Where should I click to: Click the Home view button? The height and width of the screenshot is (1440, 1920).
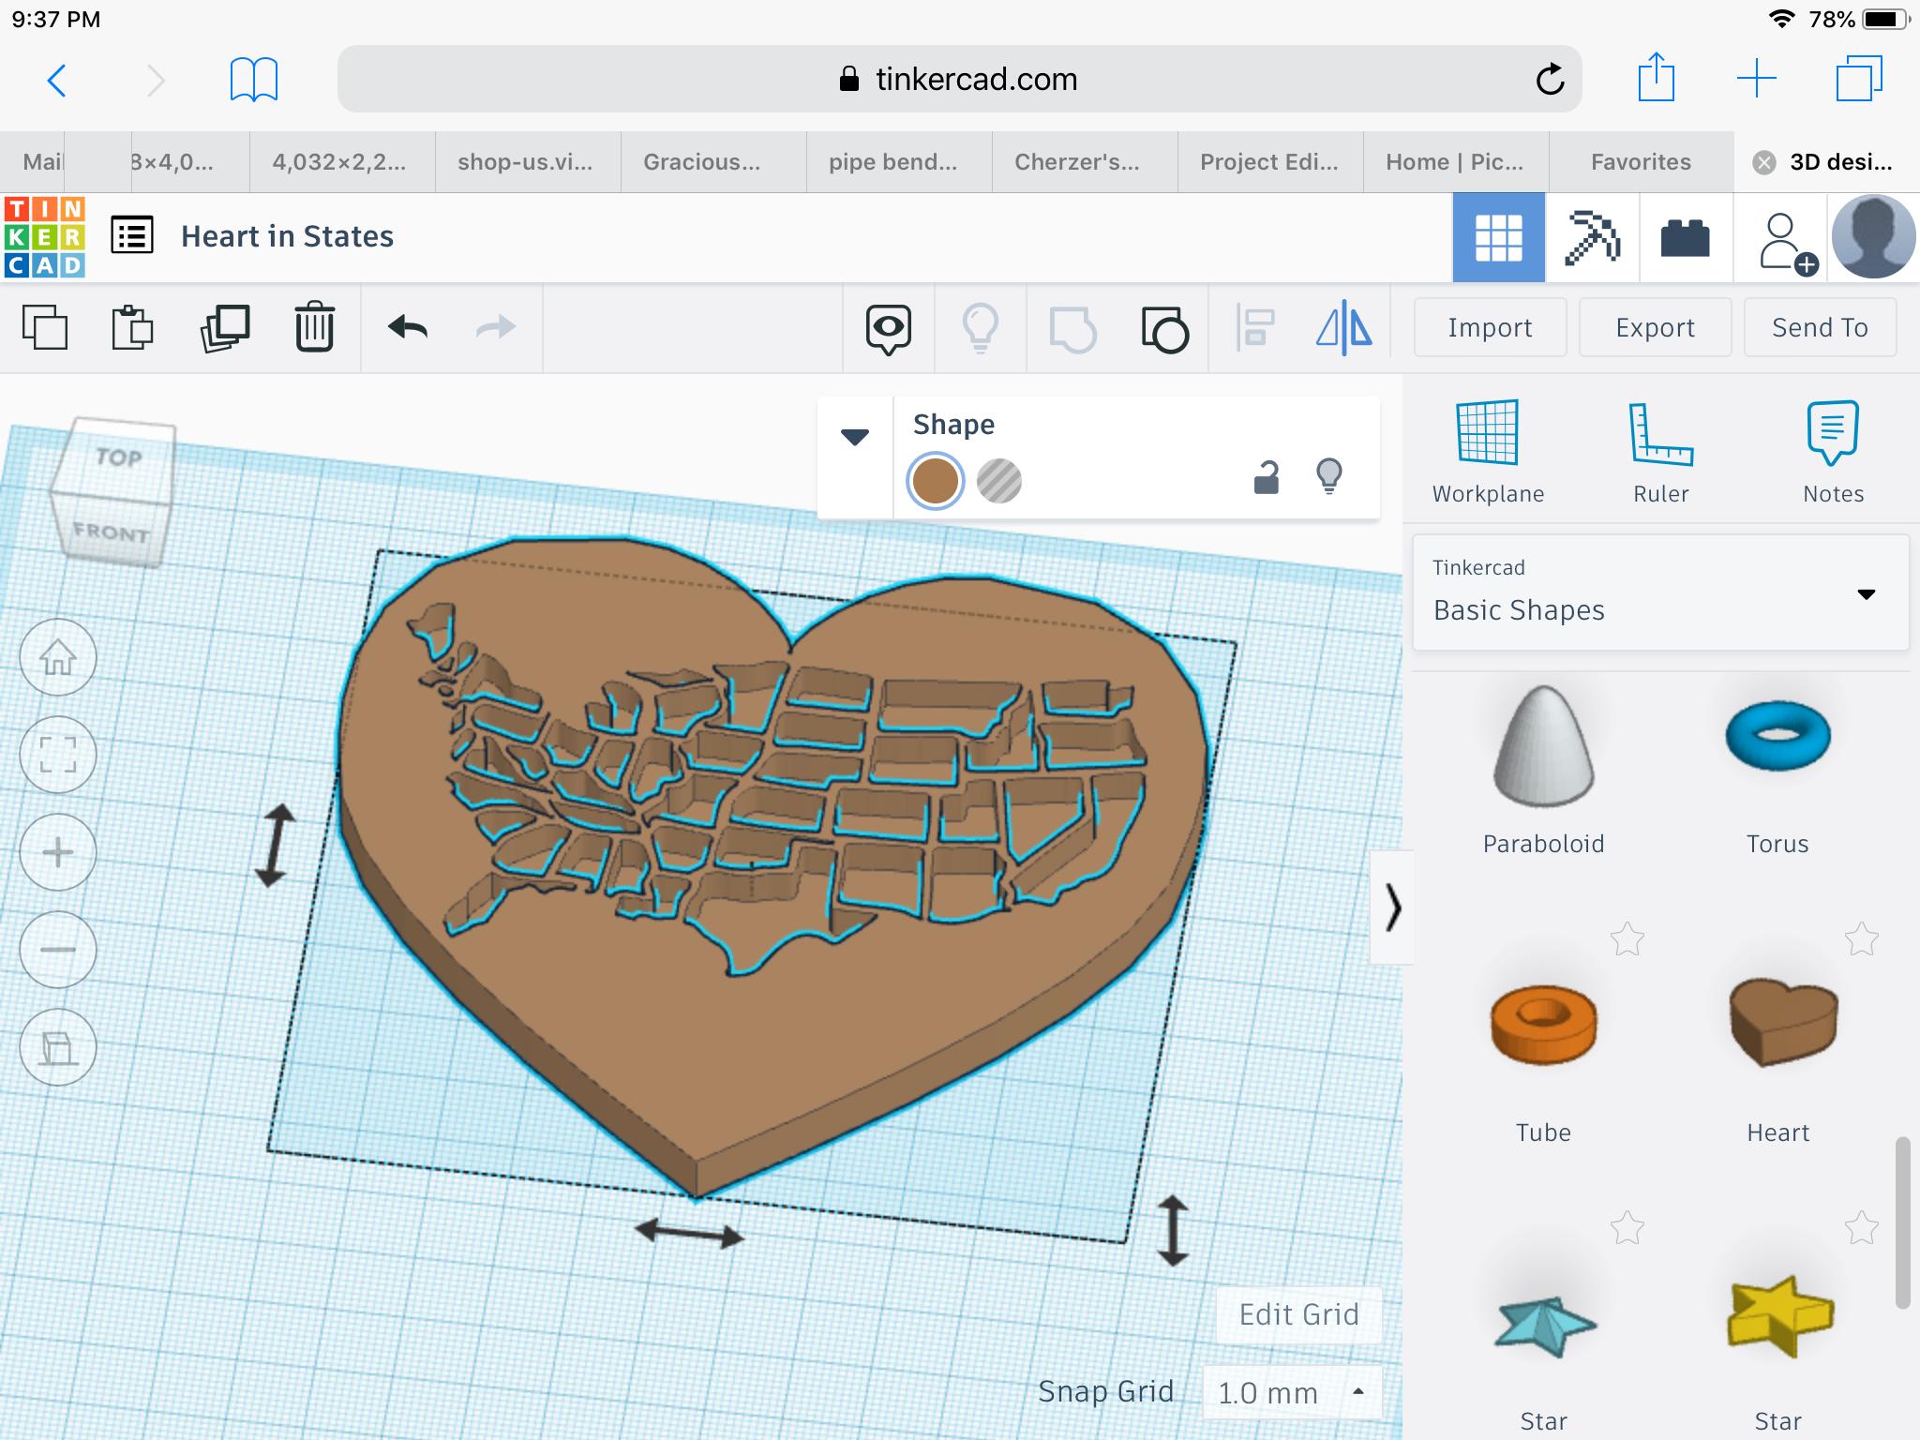click(x=58, y=657)
